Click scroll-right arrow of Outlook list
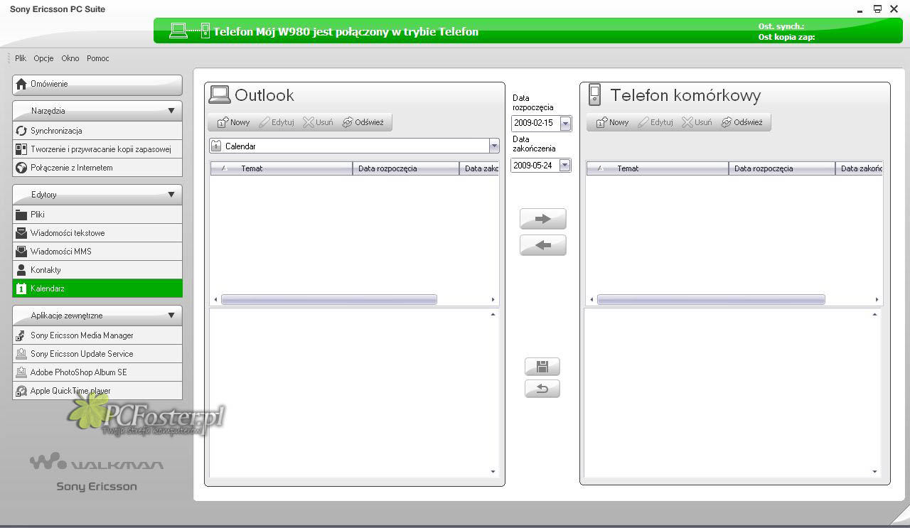This screenshot has width=910, height=528. pos(493,300)
